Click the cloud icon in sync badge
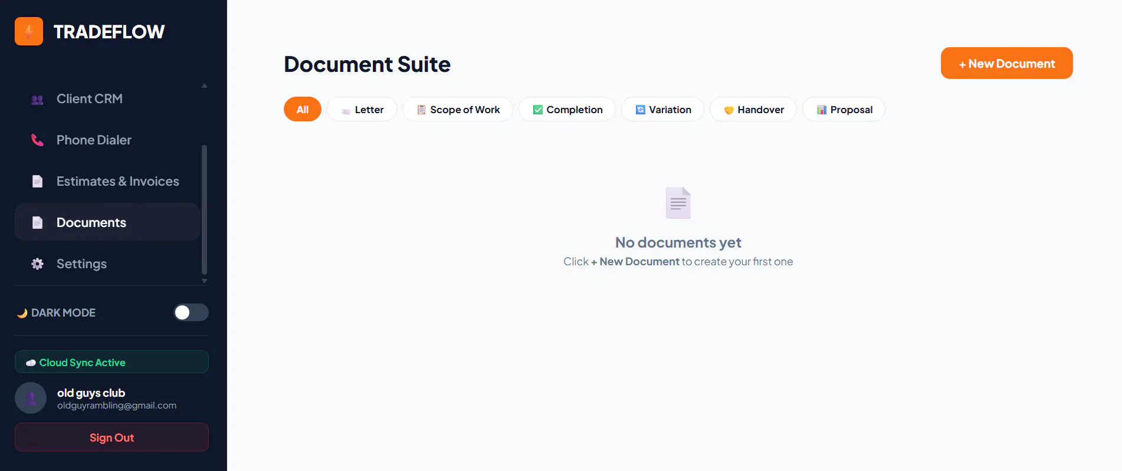 (31, 363)
